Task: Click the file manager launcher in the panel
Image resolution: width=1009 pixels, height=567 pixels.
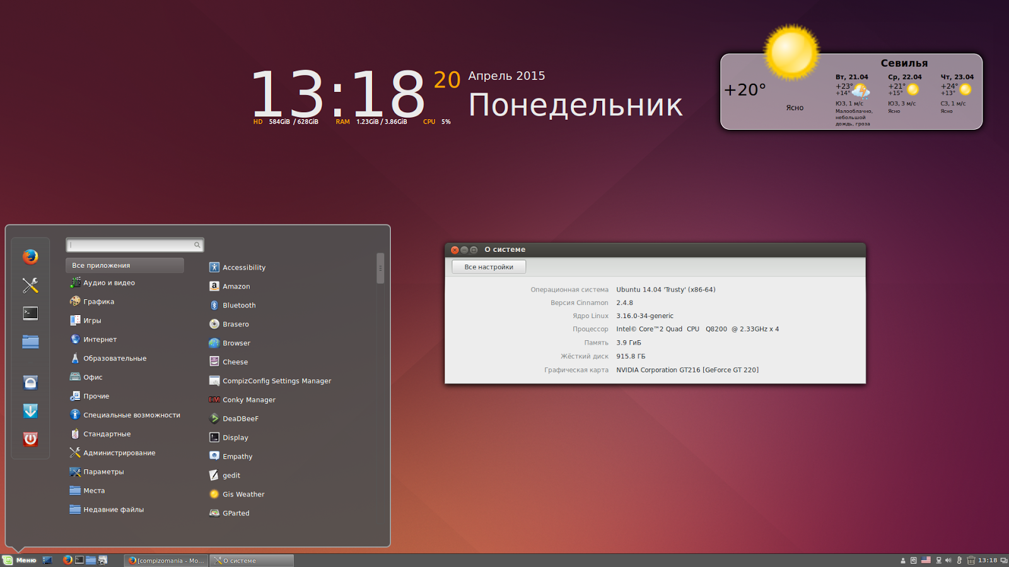Action: click(91, 560)
